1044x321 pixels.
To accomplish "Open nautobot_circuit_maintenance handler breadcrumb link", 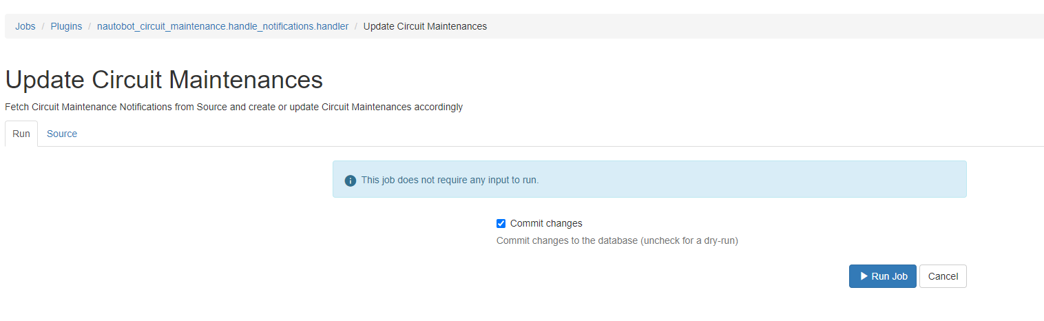I will [222, 26].
